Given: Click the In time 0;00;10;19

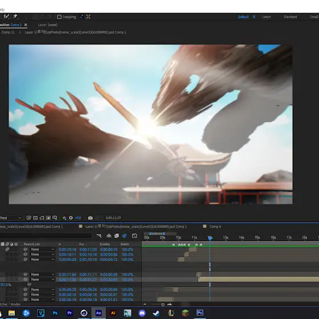Looking at the screenshot, I should click(67, 250).
